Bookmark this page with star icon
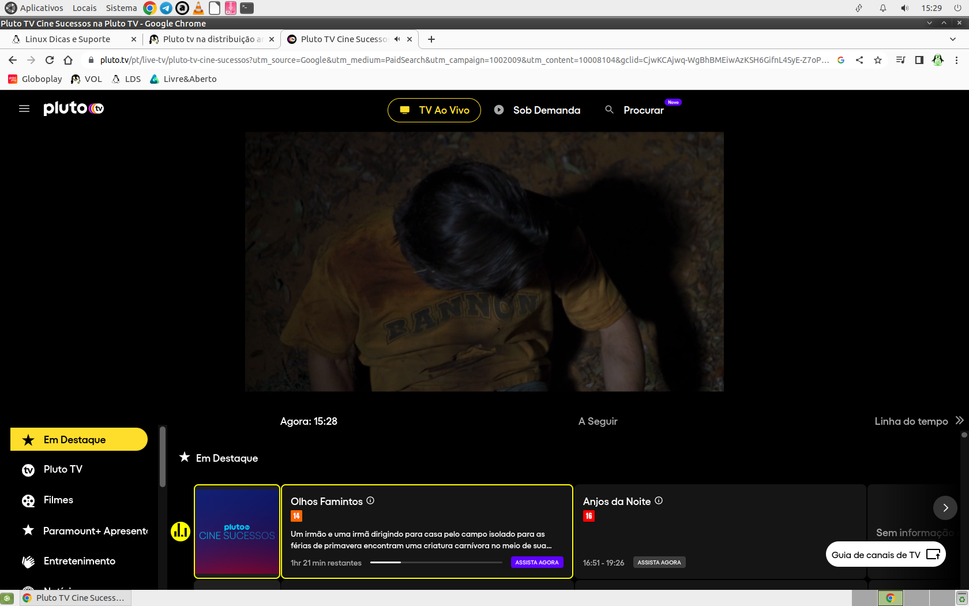This screenshot has height=606, width=969. coord(878,60)
